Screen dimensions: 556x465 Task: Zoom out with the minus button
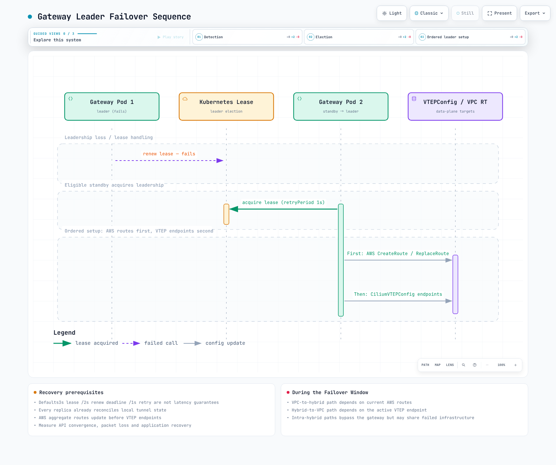[487, 365]
